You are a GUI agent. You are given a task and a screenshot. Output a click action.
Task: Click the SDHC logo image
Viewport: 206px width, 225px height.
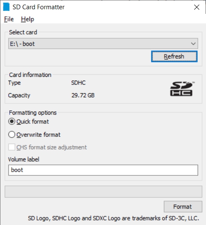(182, 89)
